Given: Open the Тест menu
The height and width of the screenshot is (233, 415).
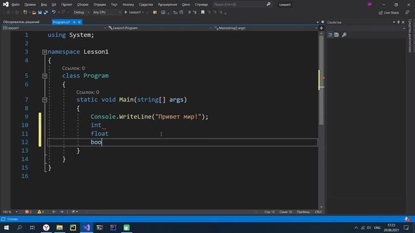Looking at the screenshot, I should pyautogui.click(x=114, y=5).
